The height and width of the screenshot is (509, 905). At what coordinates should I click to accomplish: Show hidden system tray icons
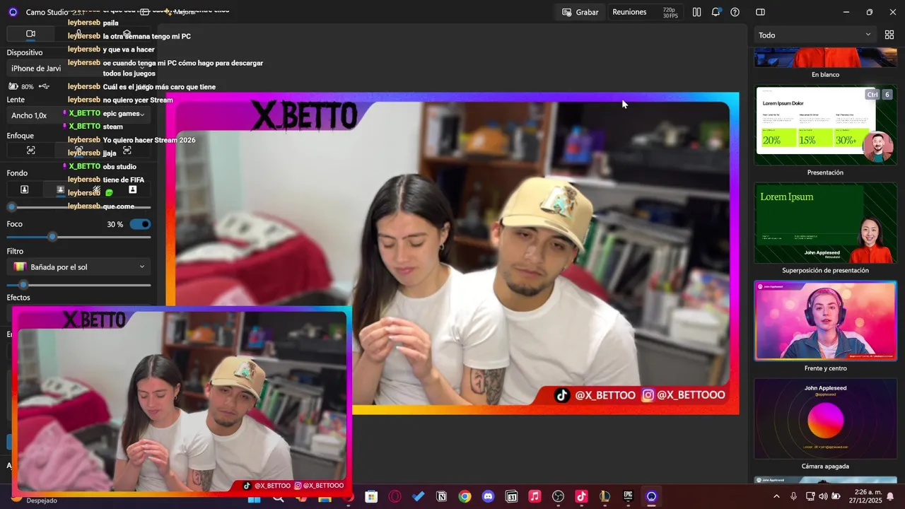776,497
